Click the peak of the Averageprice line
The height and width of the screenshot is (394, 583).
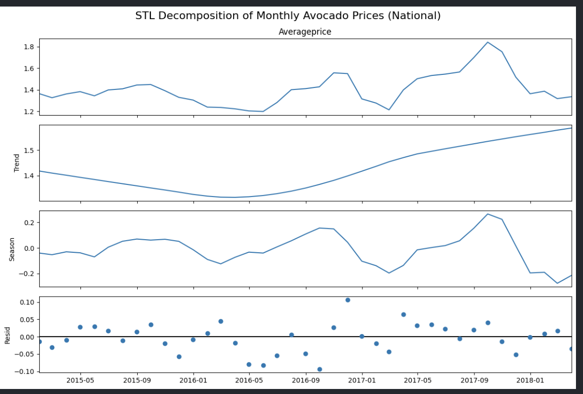tap(488, 42)
